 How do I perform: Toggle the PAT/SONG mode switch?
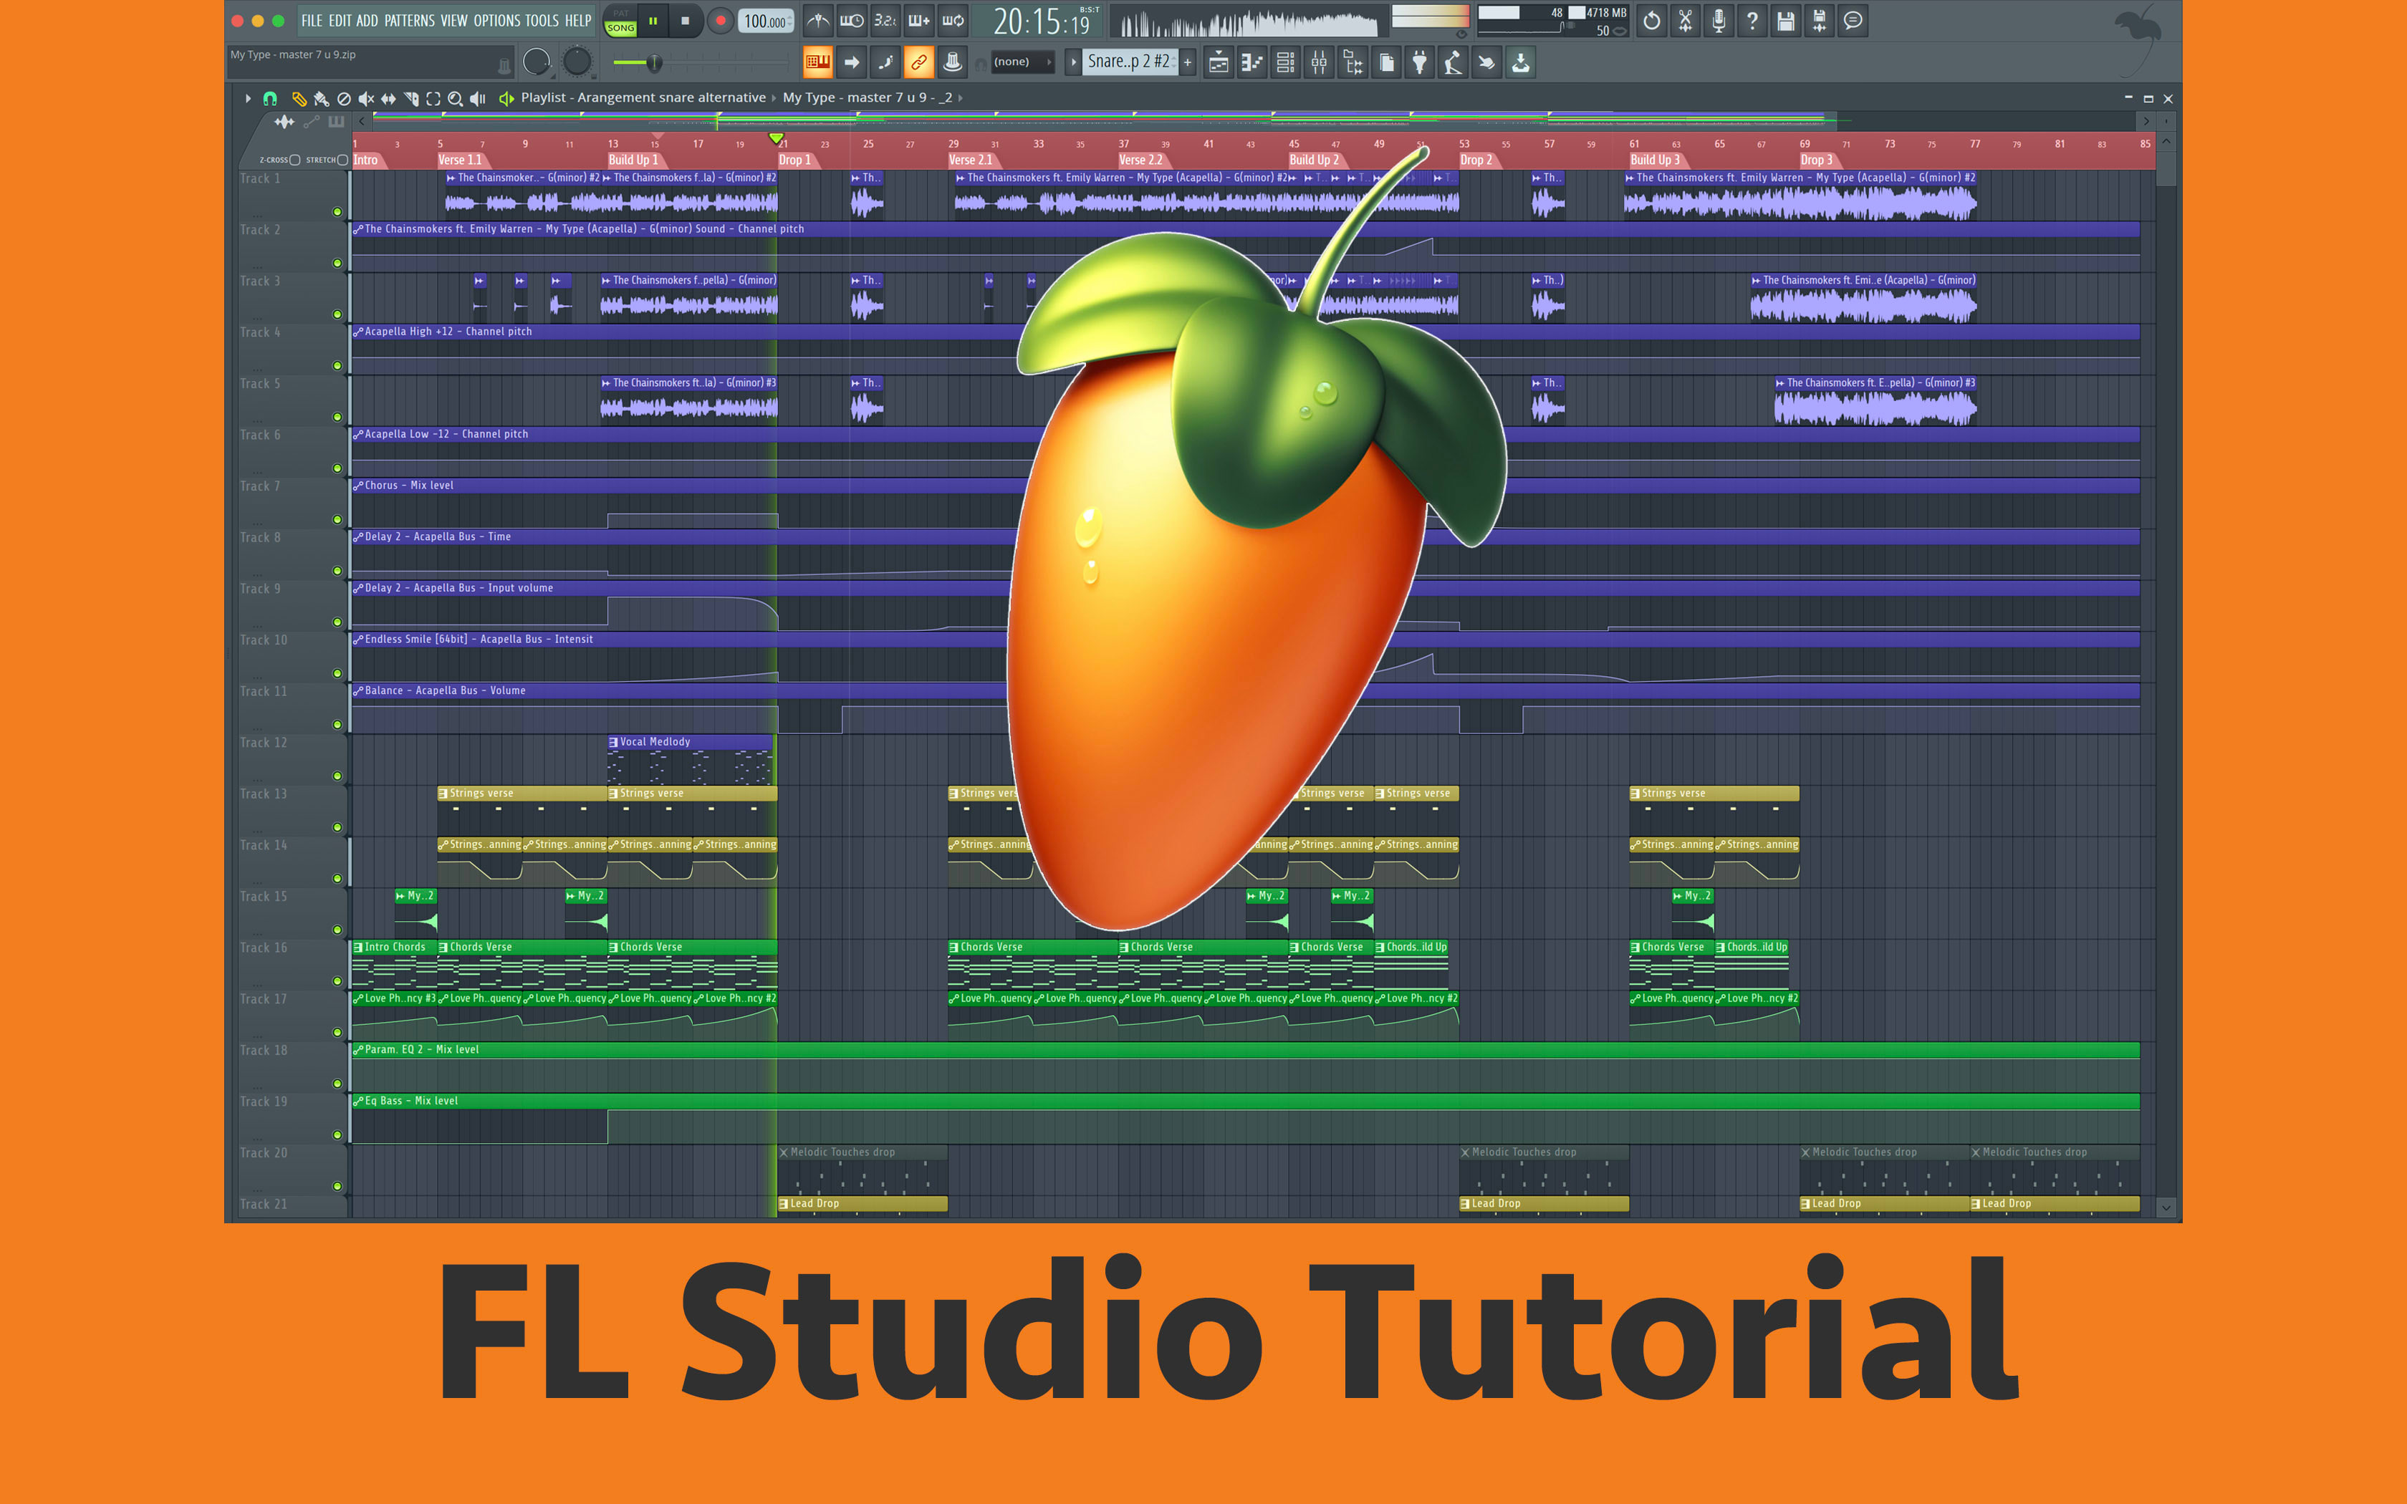pyautogui.click(x=620, y=21)
